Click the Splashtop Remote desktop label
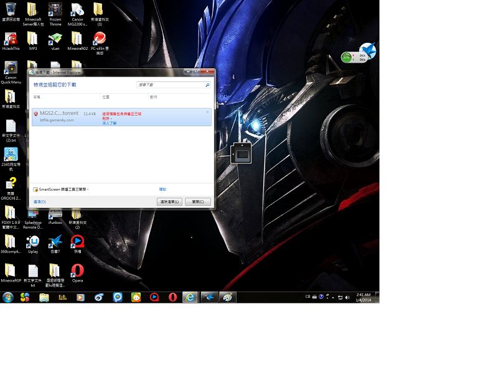 click(33, 225)
